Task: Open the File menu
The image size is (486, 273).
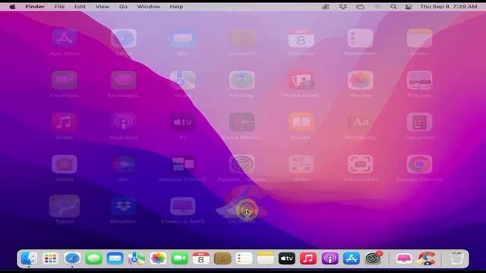Action: pyautogui.click(x=59, y=7)
